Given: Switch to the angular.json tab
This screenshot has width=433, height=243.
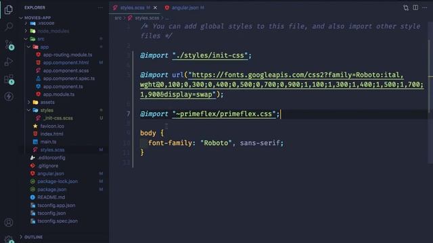Looking at the screenshot, I should (185, 7).
